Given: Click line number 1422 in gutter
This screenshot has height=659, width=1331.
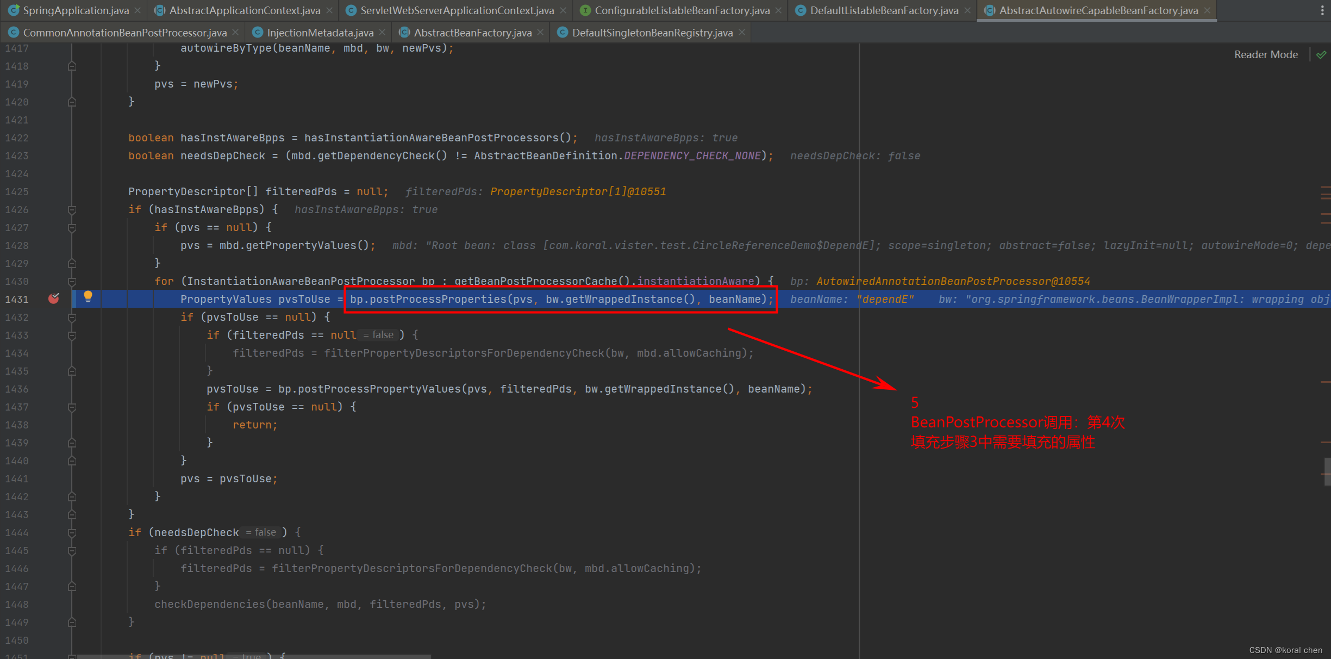Looking at the screenshot, I should pos(17,138).
